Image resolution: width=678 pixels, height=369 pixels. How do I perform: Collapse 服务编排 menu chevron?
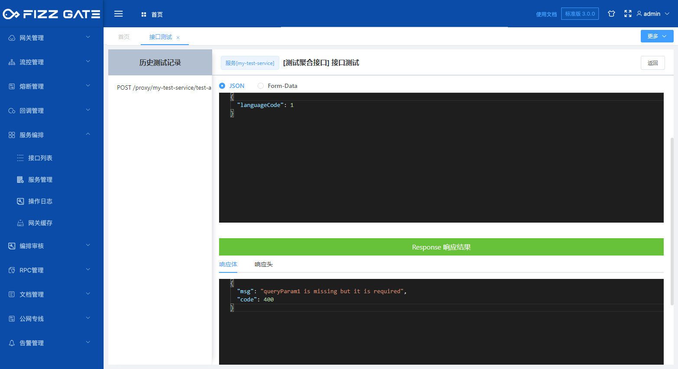(x=88, y=134)
